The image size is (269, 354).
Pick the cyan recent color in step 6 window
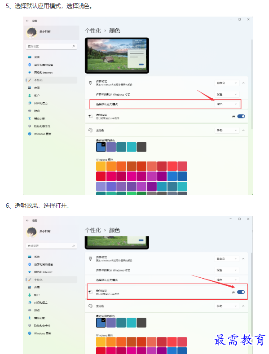click(131, 323)
